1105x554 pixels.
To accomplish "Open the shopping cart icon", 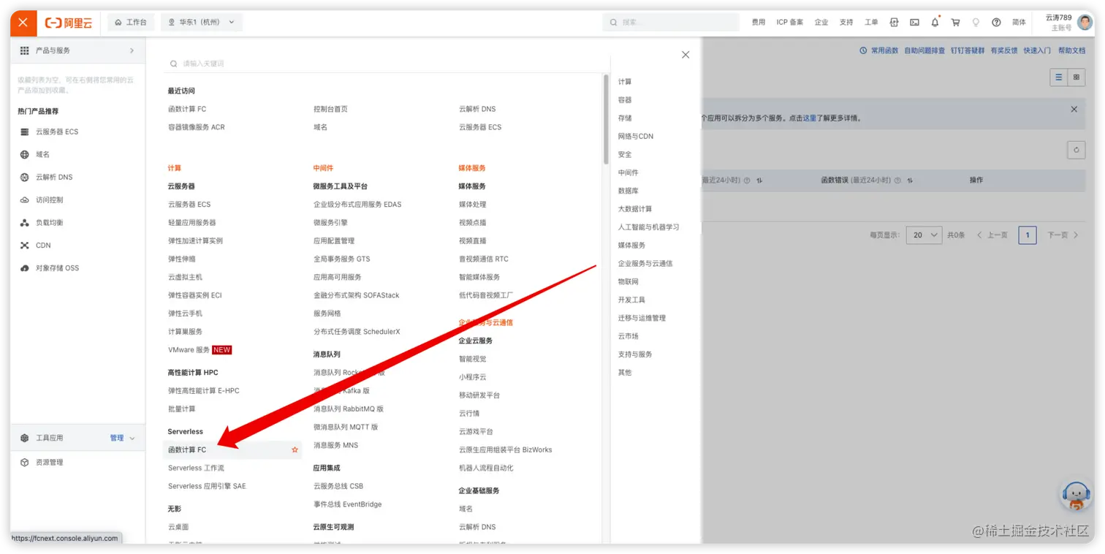I will tap(955, 23).
